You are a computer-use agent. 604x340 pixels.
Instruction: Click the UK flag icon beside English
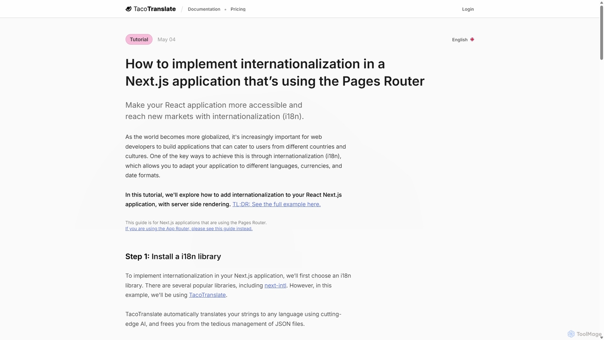pos(472,40)
